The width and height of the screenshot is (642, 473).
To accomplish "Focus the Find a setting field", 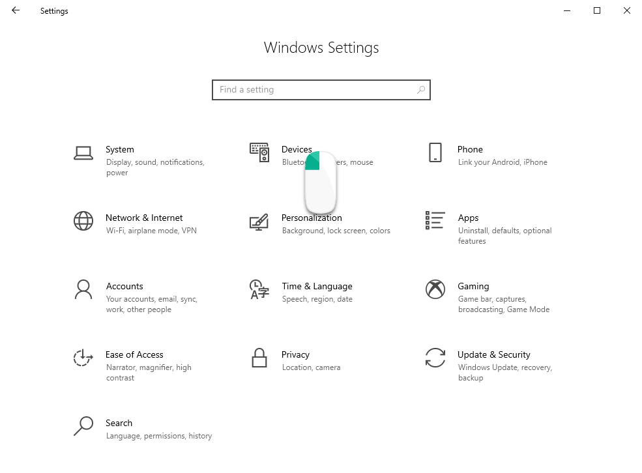I will click(321, 90).
